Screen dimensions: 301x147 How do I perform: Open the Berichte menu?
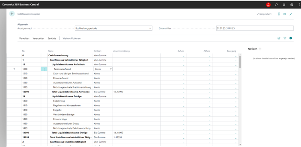52,38
